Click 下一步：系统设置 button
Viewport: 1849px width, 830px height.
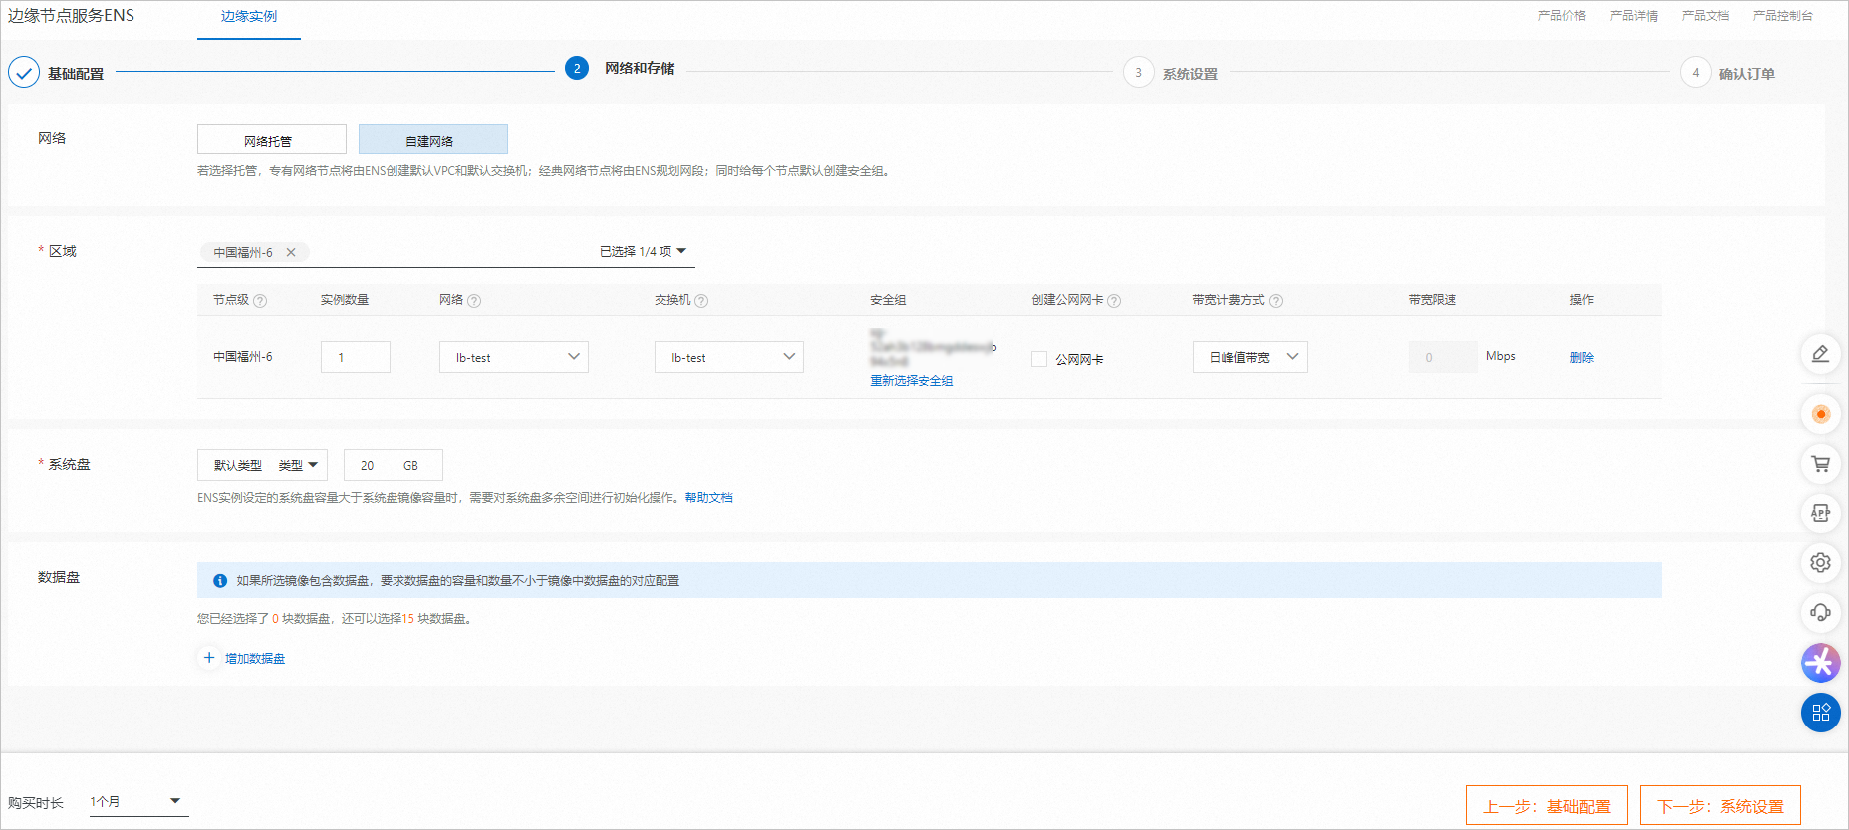tap(1720, 805)
